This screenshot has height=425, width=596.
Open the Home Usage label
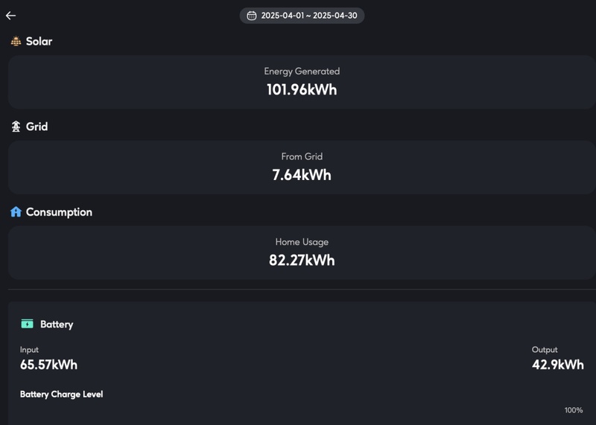click(x=302, y=242)
